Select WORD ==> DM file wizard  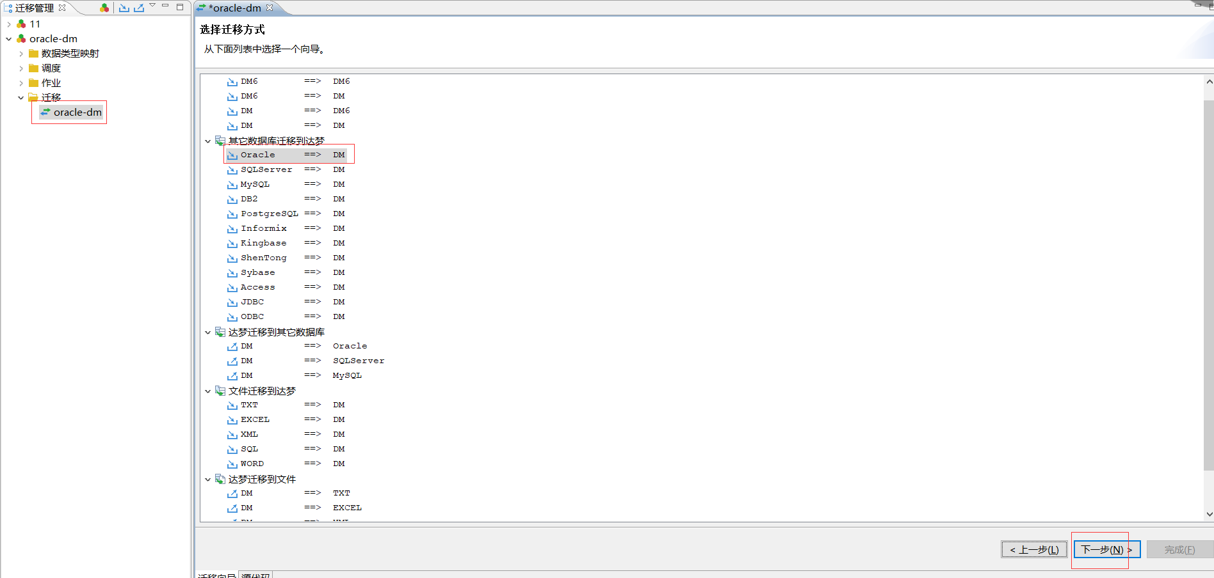click(286, 464)
